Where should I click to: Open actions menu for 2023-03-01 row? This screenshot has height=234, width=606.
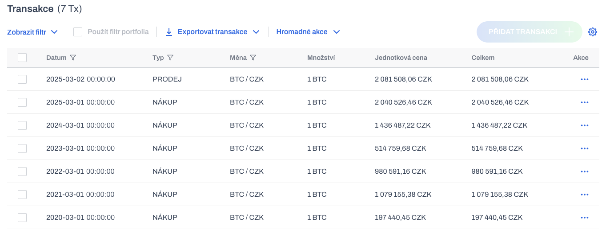click(x=585, y=148)
